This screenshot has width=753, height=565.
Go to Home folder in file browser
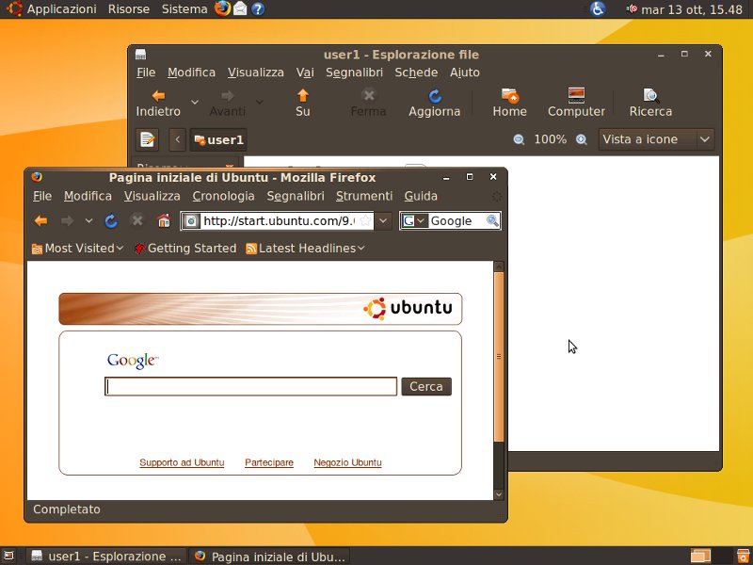tap(509, 103)
